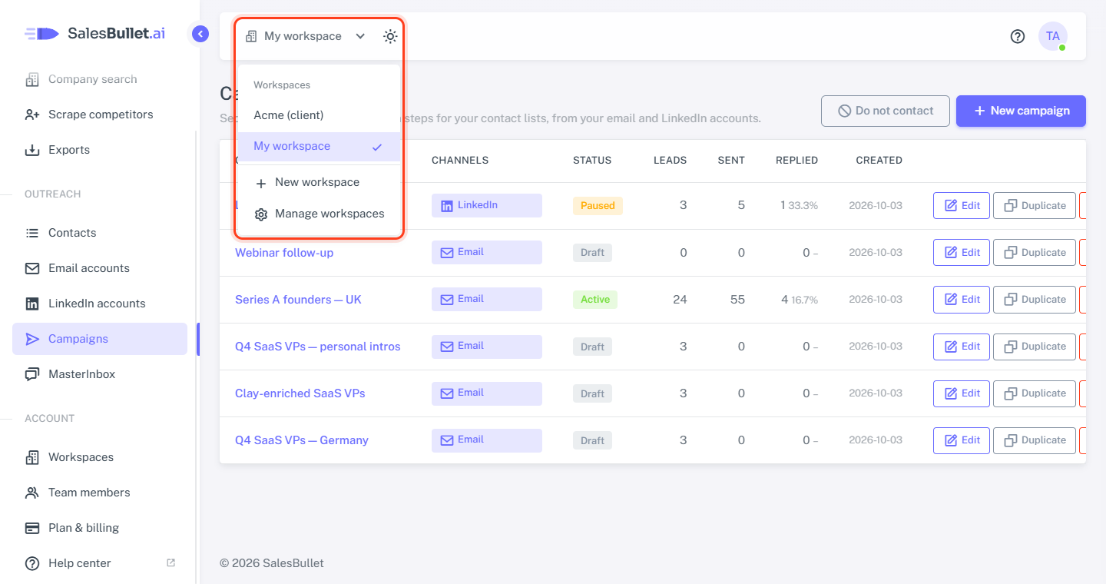Duplicate the Q4 SaaS VPs — Germany campaign
The height and width of the screenshot is (584, 1106).
click(x=1035, y=440)
